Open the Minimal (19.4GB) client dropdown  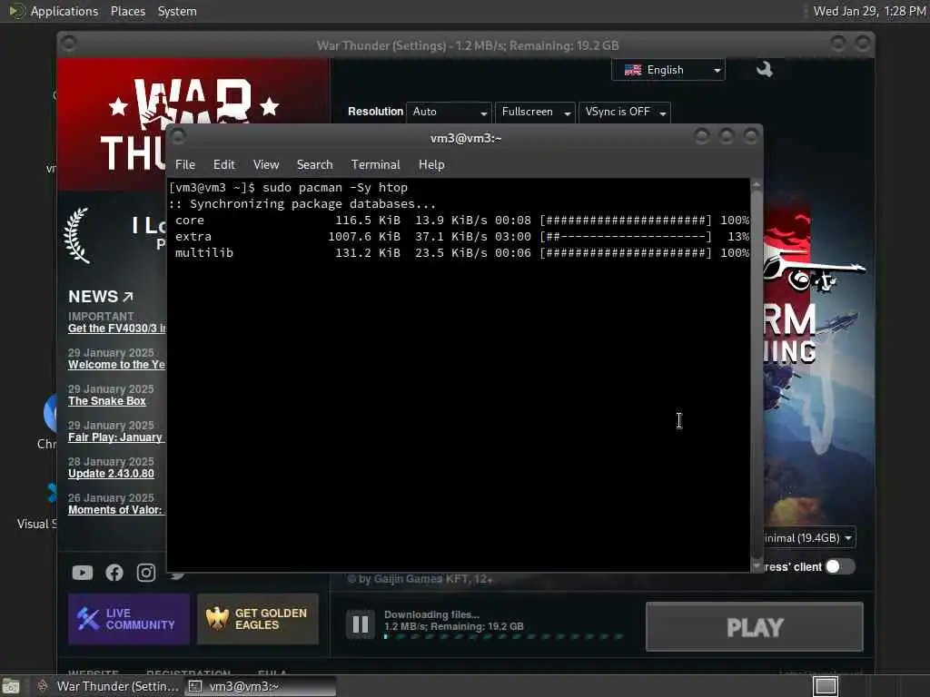pos(809,538)
